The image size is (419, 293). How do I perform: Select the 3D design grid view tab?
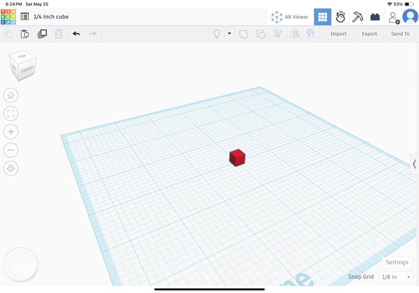323,17
